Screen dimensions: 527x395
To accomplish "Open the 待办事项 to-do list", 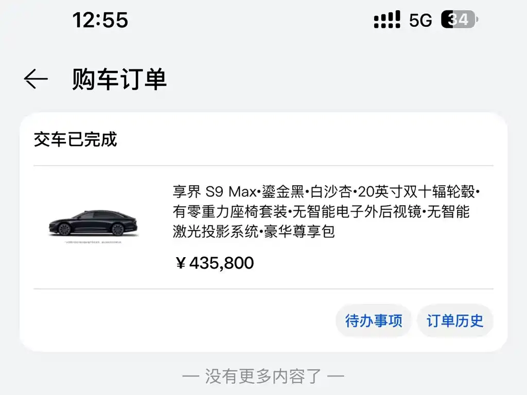I will [x=374, y=321].
